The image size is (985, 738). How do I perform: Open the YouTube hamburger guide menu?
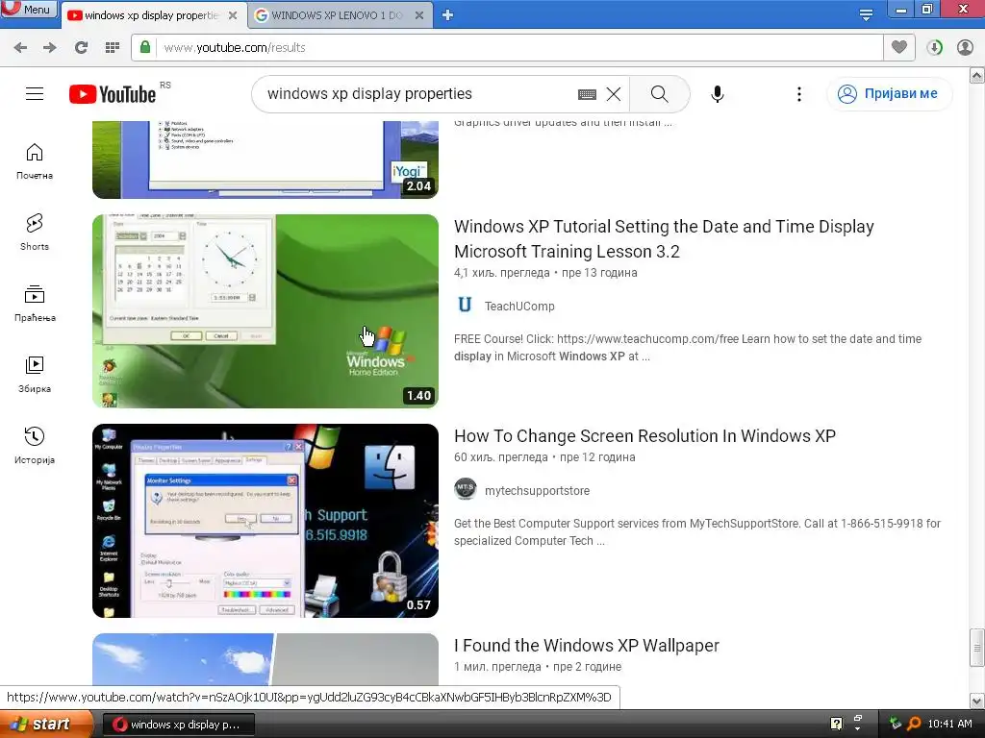(x=35, y=94)
